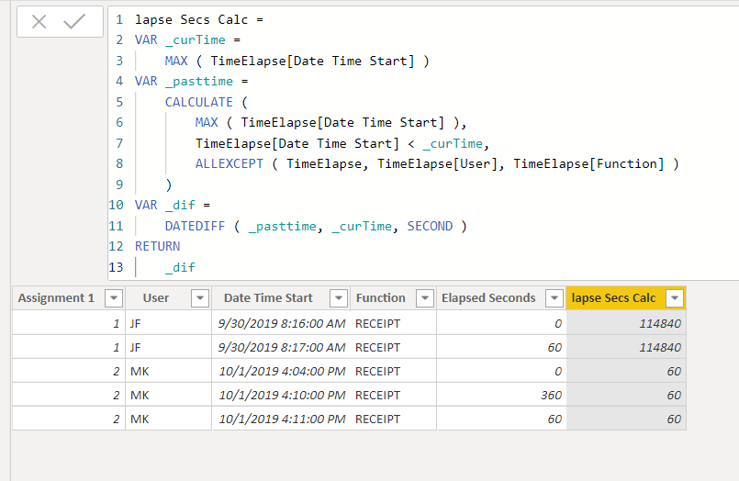This screenshot has width=739, height=481.
Task: Open Elapsed Seconds column filter dropdown
Action: 554,298
